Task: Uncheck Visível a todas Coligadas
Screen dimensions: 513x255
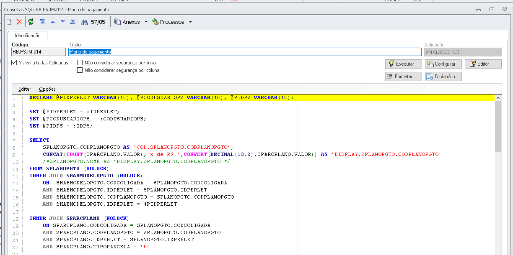Action: point(14,63)
